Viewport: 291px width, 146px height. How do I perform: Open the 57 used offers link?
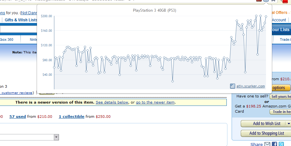click(18, 117)
